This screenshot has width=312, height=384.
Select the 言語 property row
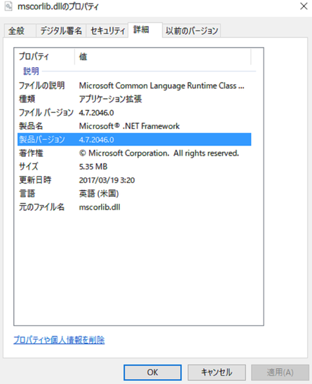click(135, 193)
